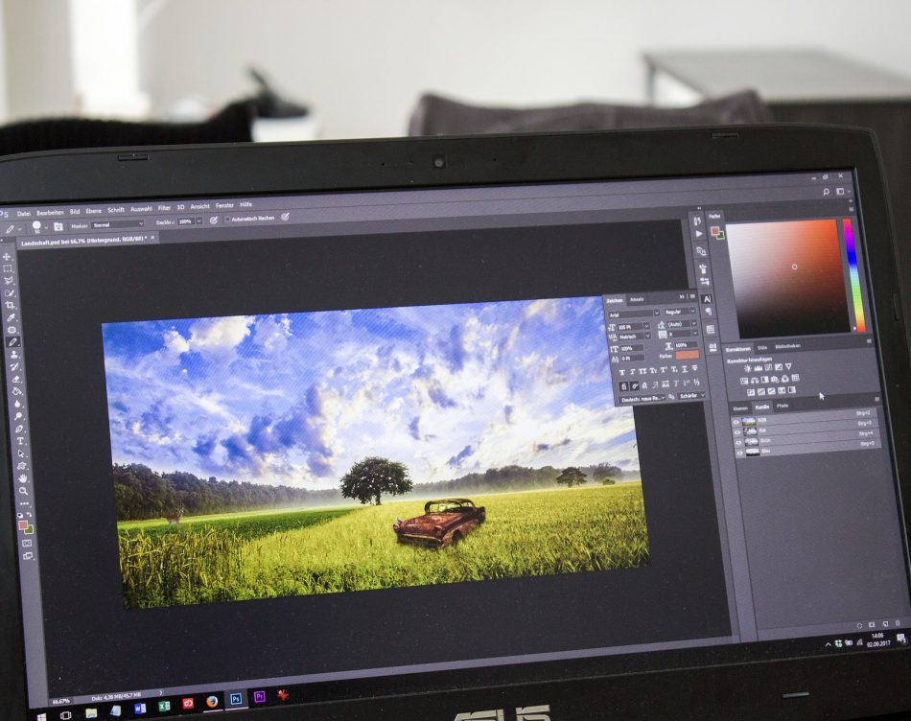The width and height of the screenshot is (911, 721).
Task: Select the Rectangular Marquee tool
Action: (8, 268)
